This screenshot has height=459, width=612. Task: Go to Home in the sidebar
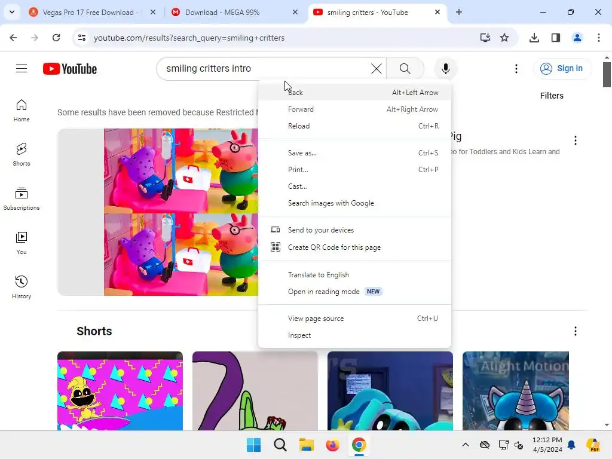pos(22,111)
